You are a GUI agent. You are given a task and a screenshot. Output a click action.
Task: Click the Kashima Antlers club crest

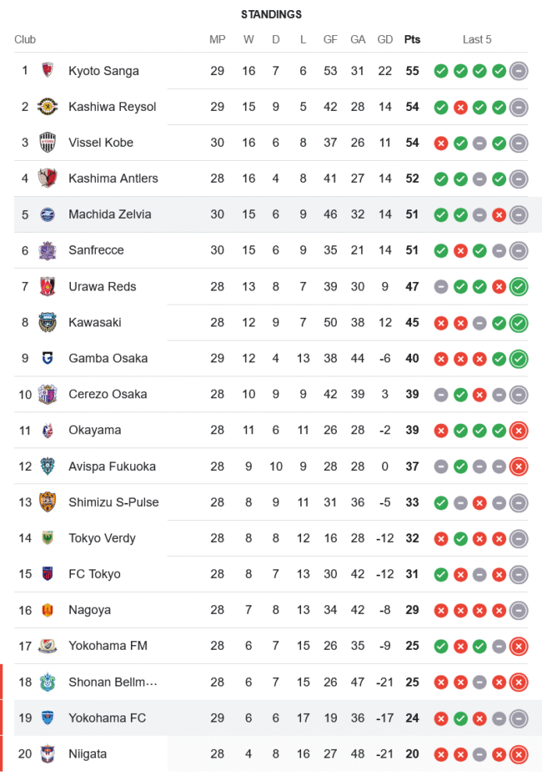[x=48, y=179]
